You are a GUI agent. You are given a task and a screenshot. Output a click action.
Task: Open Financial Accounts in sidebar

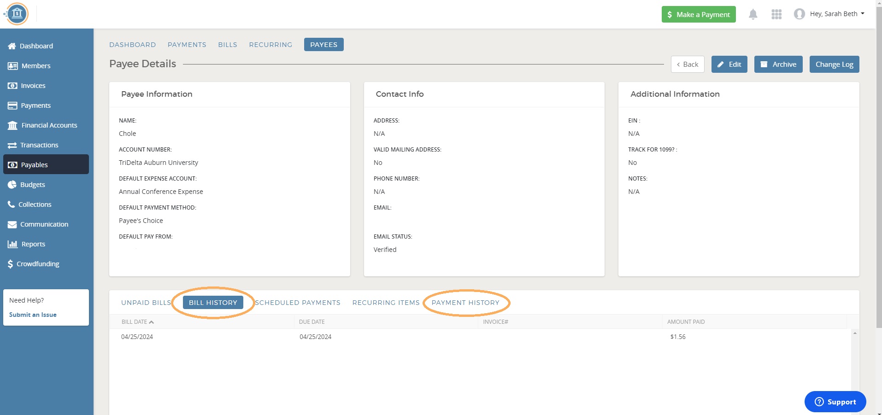click(x=49, y=125)
